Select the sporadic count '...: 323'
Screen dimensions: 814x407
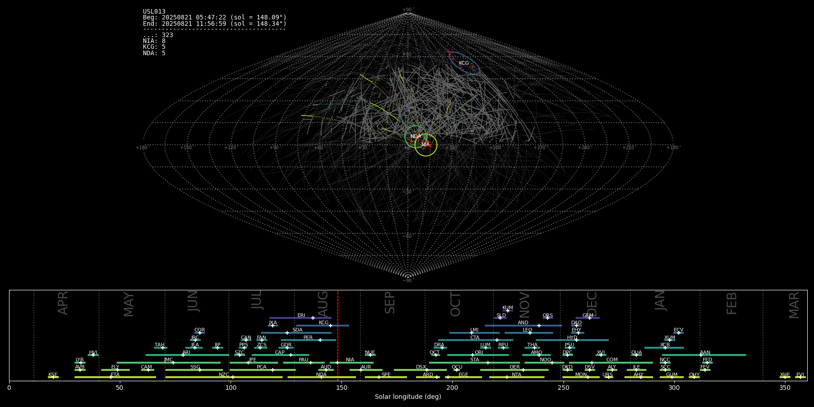pos(158,35)
